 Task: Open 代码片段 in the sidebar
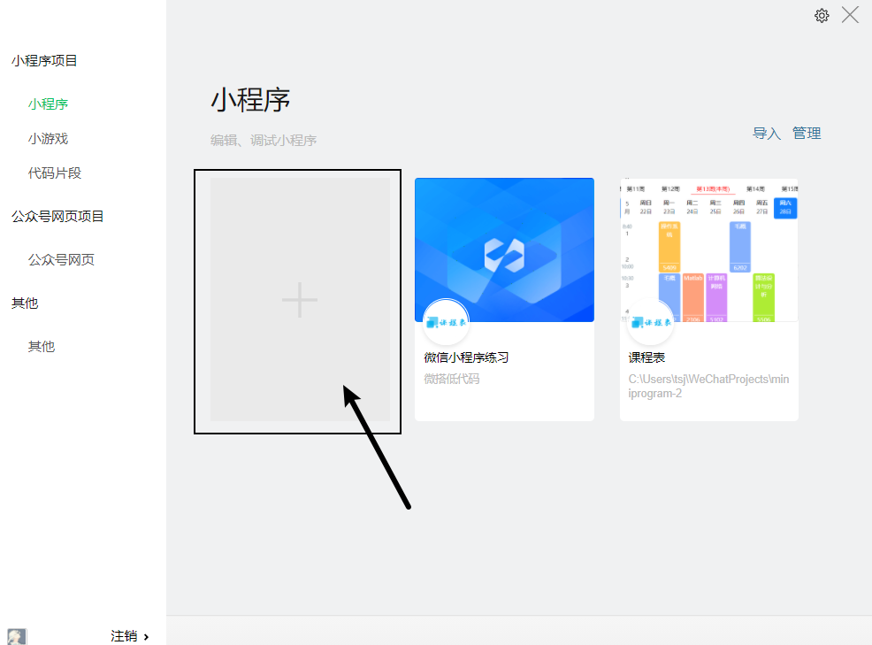(55, 173)
